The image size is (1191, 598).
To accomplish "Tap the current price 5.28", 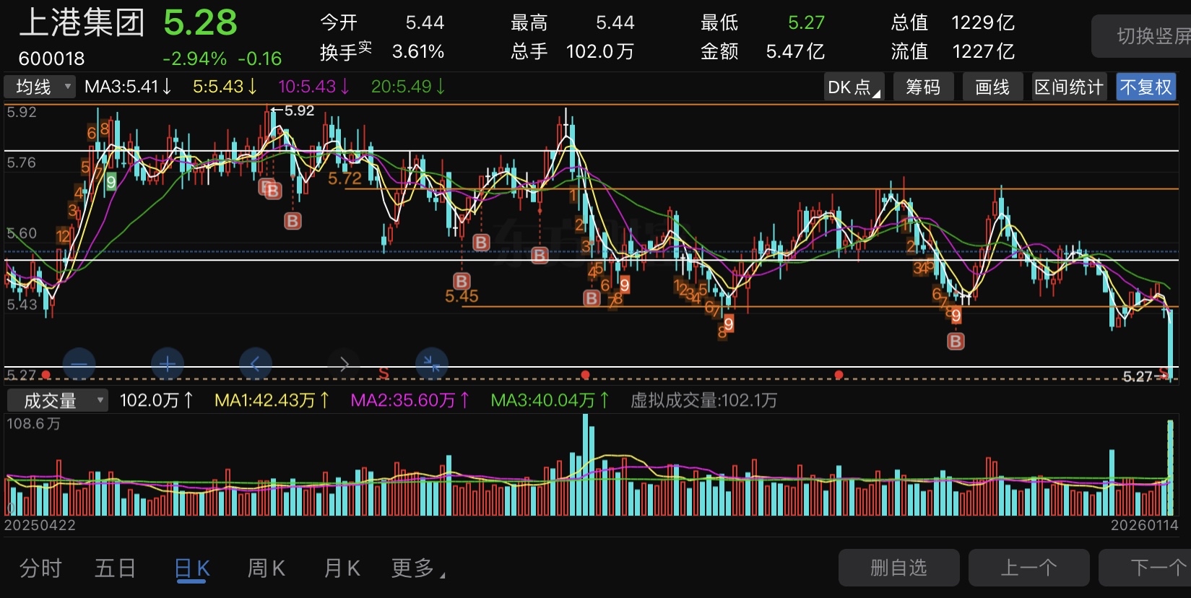I will (x=200, y=23).
